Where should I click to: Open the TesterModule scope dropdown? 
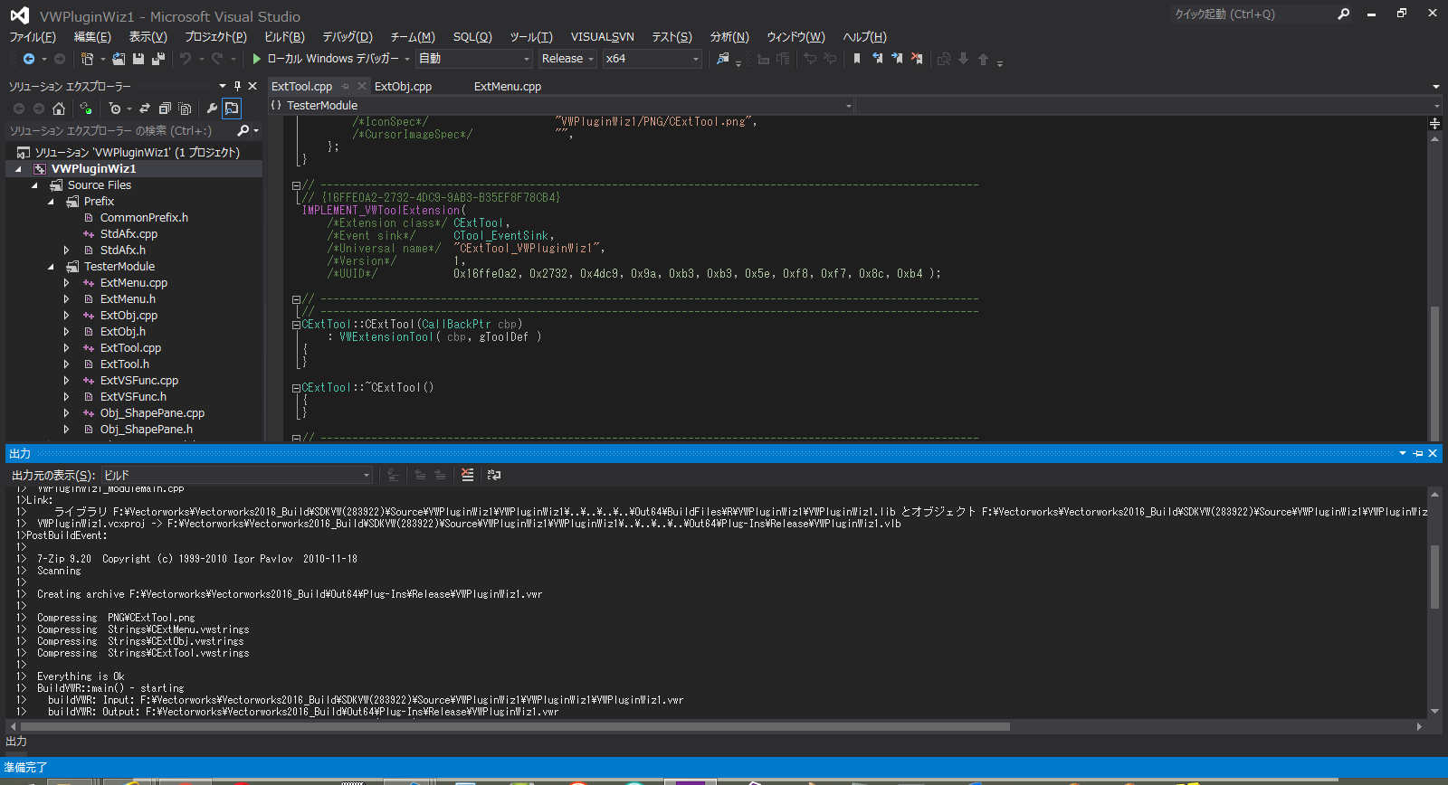849,106
